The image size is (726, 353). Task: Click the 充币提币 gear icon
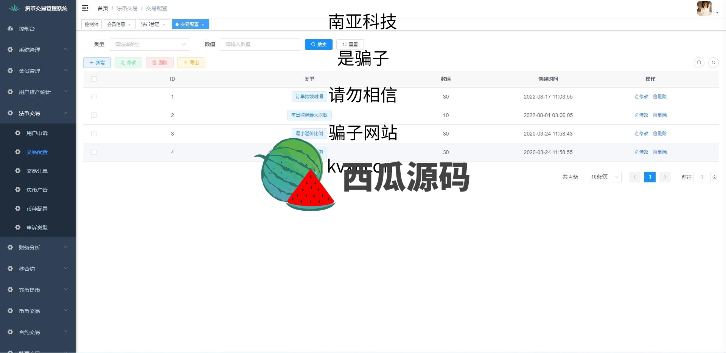coord(10,290)
